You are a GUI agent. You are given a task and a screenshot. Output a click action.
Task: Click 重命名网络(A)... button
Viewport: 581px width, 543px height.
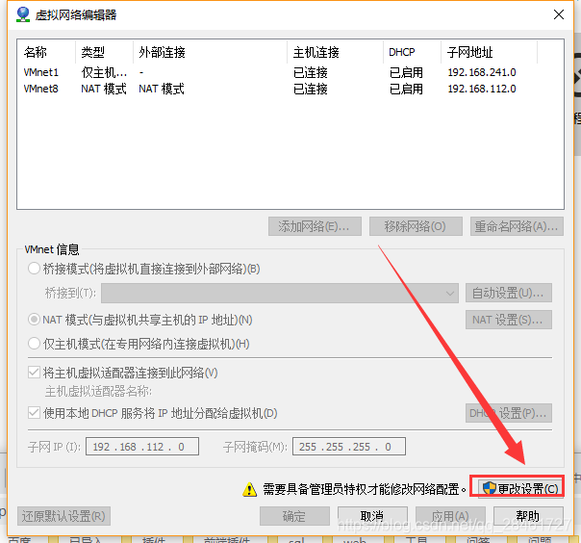517,226
